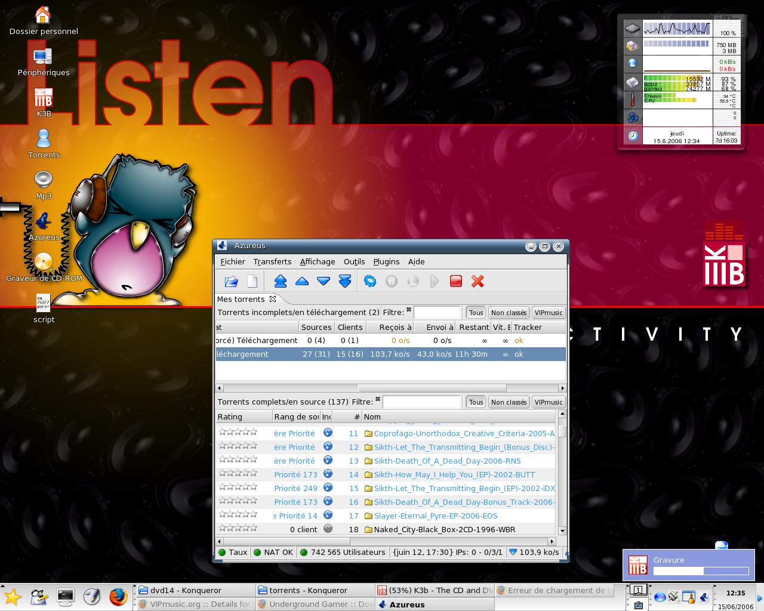Launch the terminal from the panel
The image size is (764, 611).
tap(66, 596)
